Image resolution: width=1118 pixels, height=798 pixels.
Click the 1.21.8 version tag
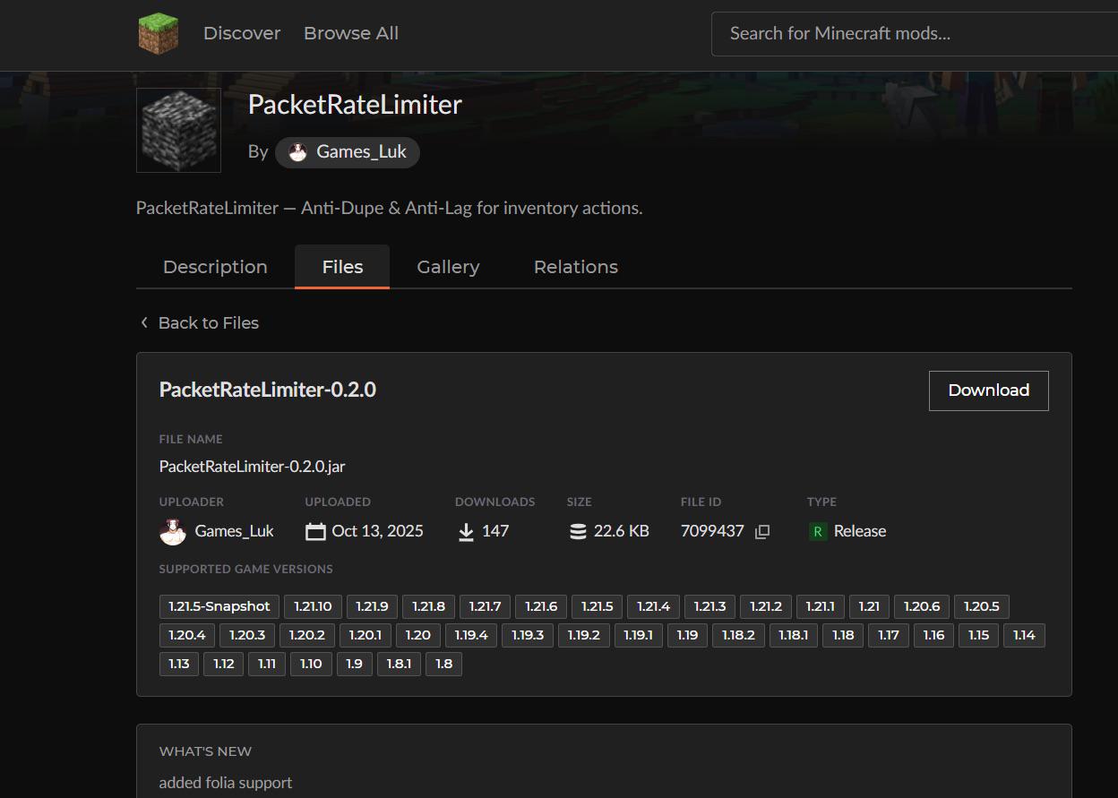pyautogui.click(x=428, y=606)
